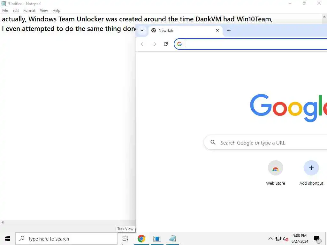Image resolution: width=327 pixels, height=245 pixels.
Task: Click the Notepad app icon in title bar
Action: coord(3,4)
